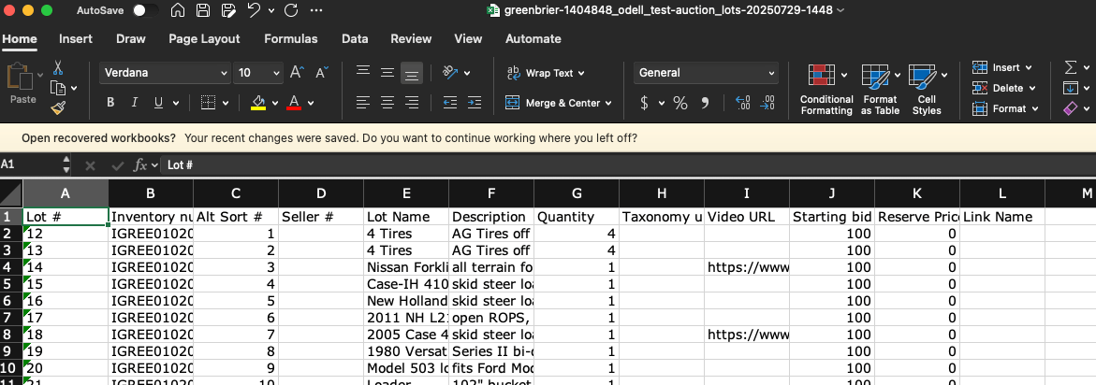Image resolution: width=1096 pixels, height=385 pixels.
Task: Undo the last action
Action: pyautogui.click(x=254, y=10)
